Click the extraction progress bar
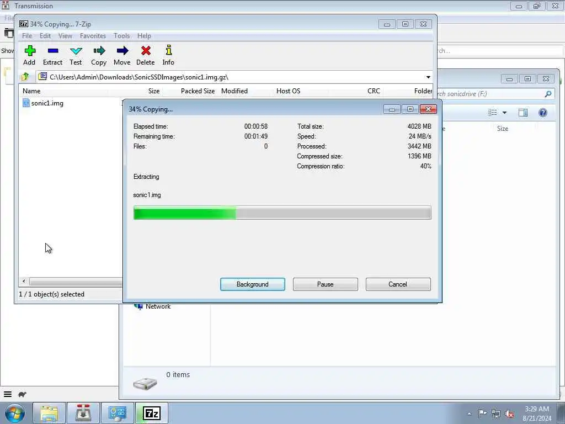Screen dimensions: 565x424 pos(282,213)
